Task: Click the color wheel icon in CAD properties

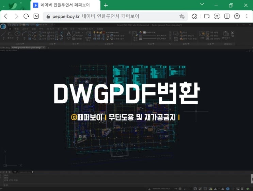Action: pos(140,32)
